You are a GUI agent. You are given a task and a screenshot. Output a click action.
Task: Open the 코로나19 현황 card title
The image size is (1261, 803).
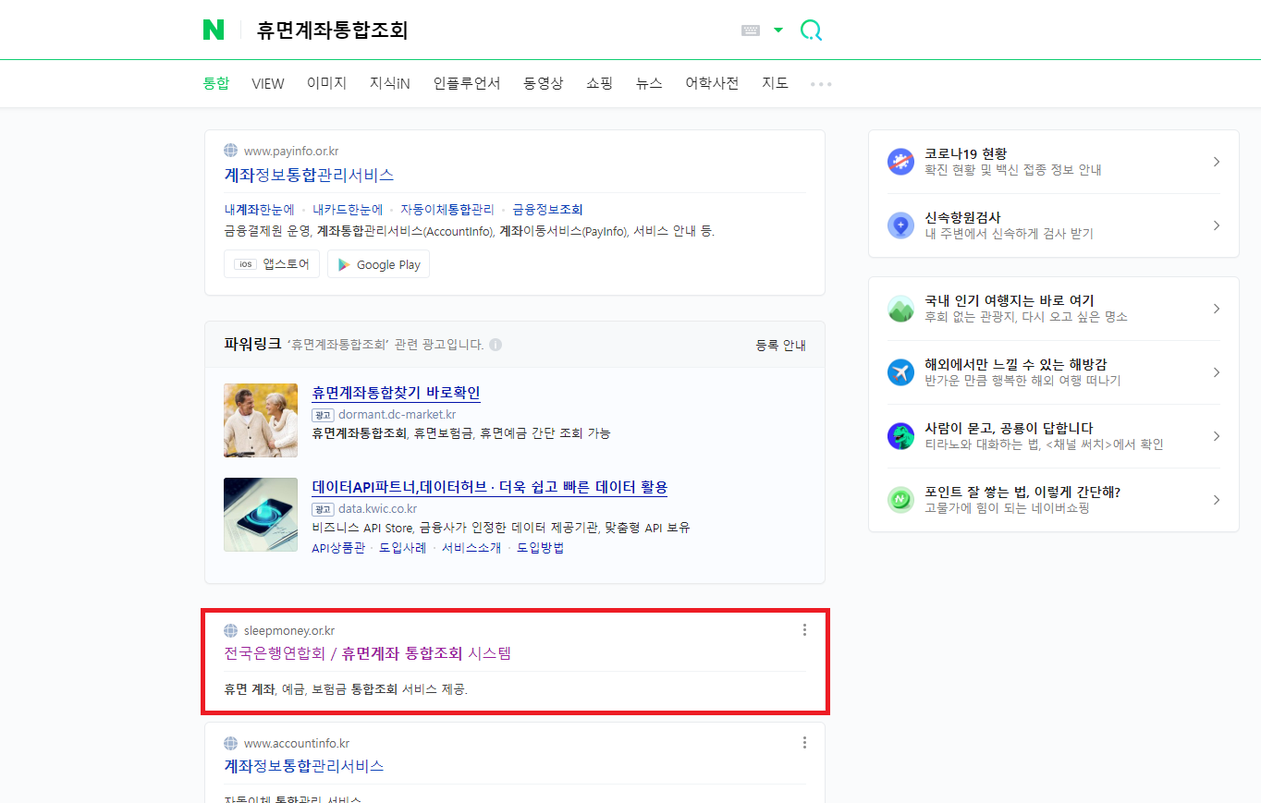click(x=966, y=153)
